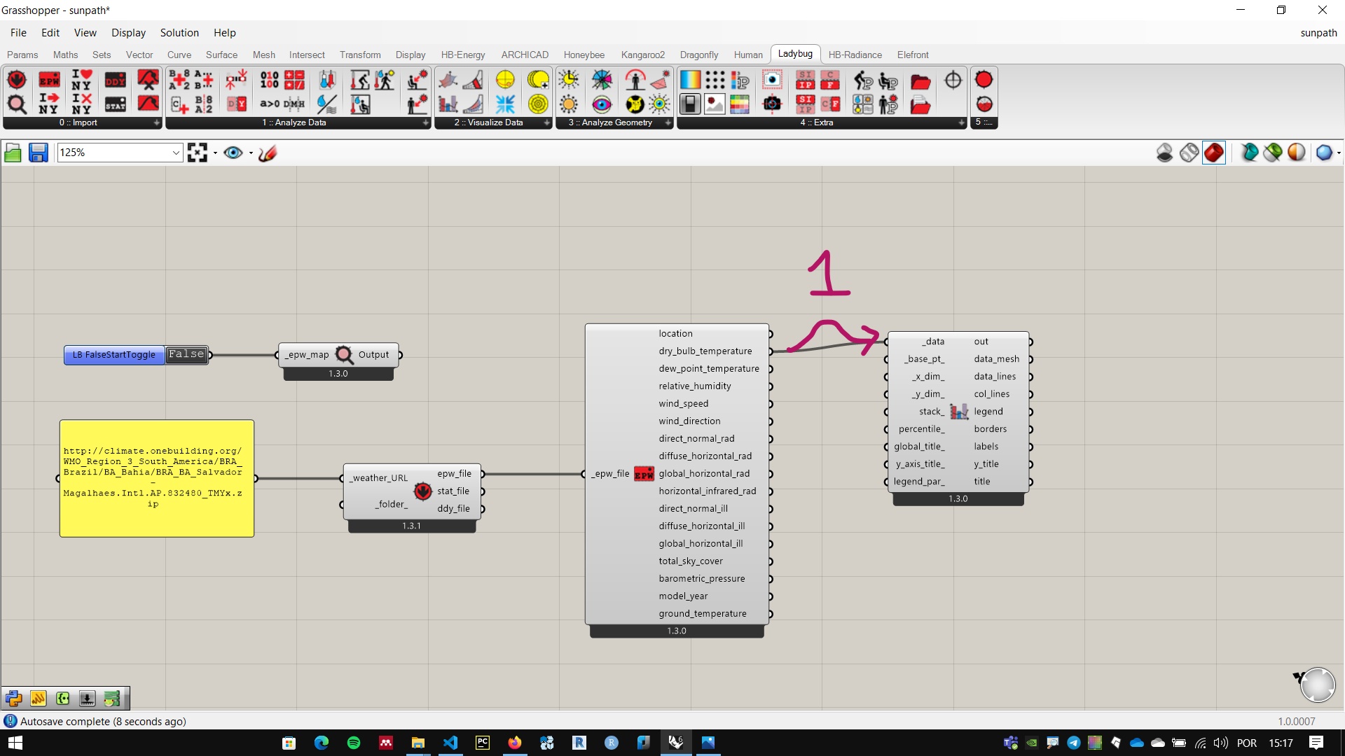Screen dimensions: 1345x756
Task: Click the legend color swatch icon
Action: pos(958,411)
